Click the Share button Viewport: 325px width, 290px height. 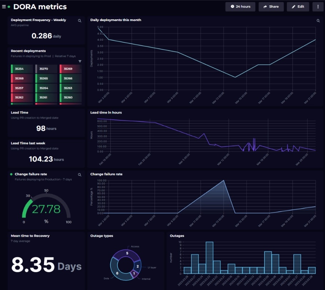[271, 6]
